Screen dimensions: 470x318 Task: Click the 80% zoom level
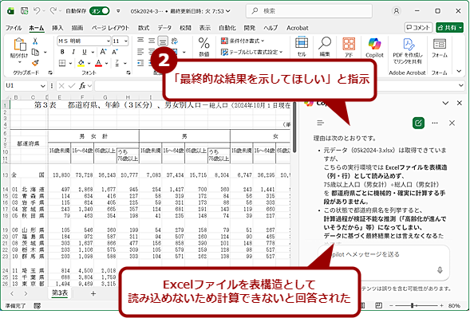(x=454, y=306)
